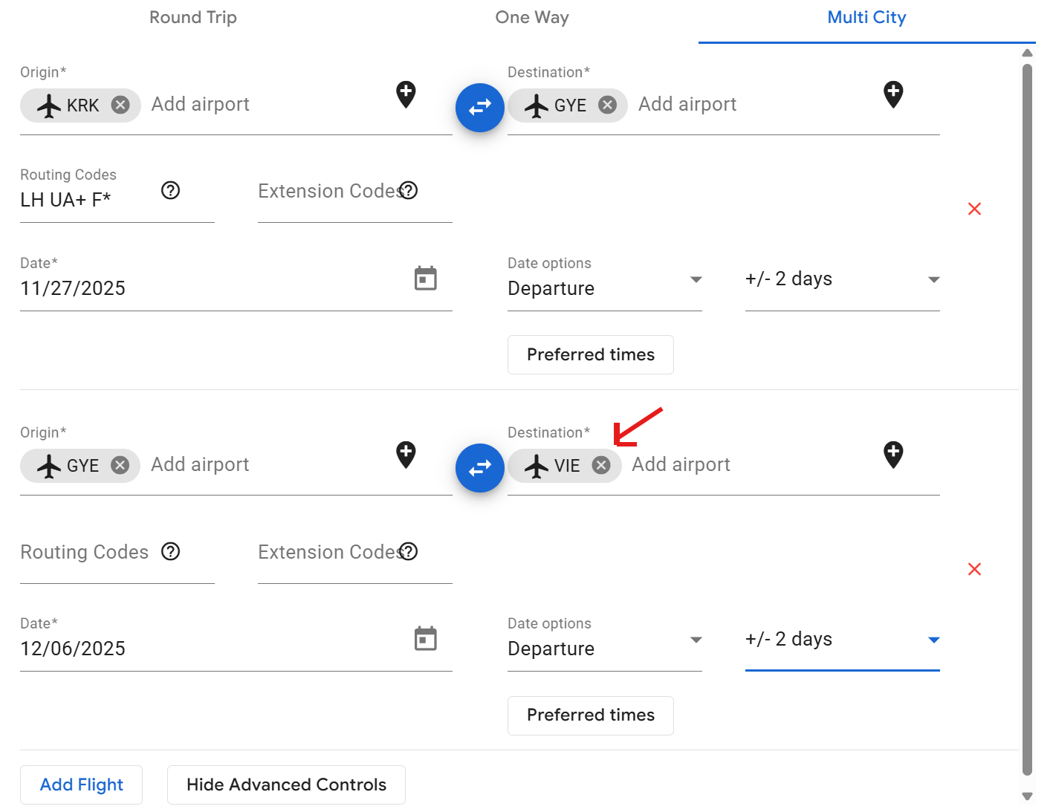Show help for second flight Routing Codes
This screenshot has width=1053, height=812.
click(171, 551)
